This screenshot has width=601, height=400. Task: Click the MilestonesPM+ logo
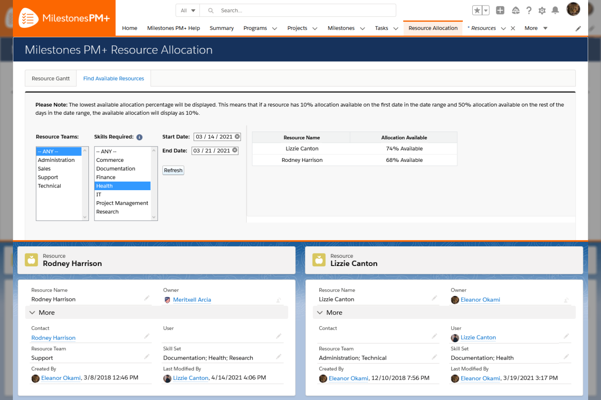[63, 18]
